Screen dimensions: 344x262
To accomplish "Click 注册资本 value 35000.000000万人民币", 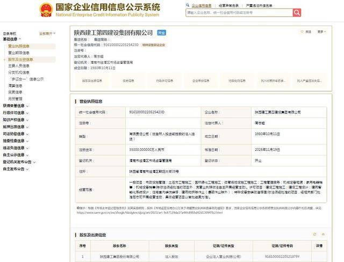I will [x=147, y=150].
